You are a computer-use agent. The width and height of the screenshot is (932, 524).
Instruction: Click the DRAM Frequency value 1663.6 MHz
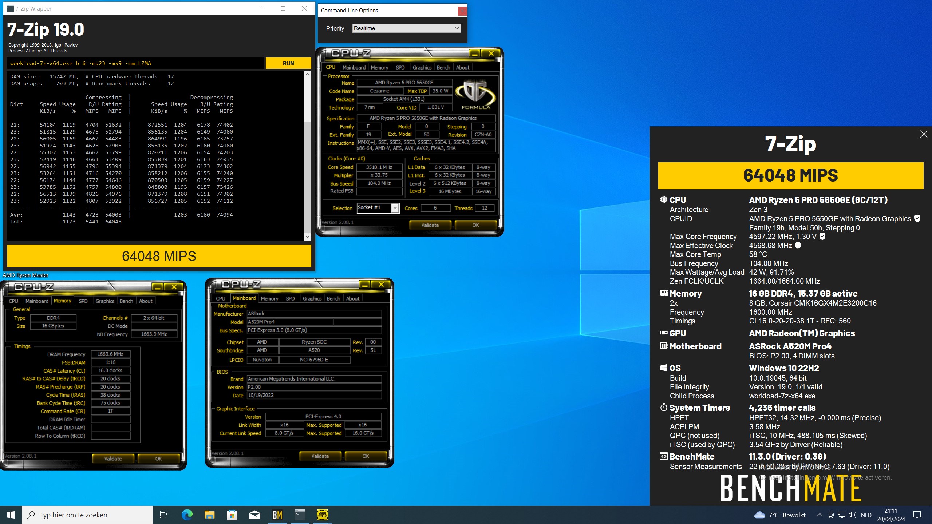(x=110, y=354)
